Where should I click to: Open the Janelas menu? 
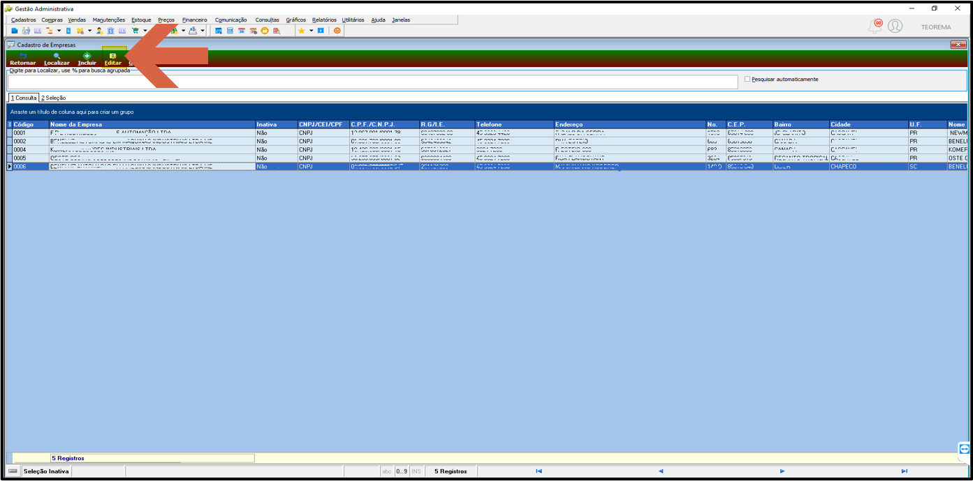pyautogui.click(x=401, y=20)
